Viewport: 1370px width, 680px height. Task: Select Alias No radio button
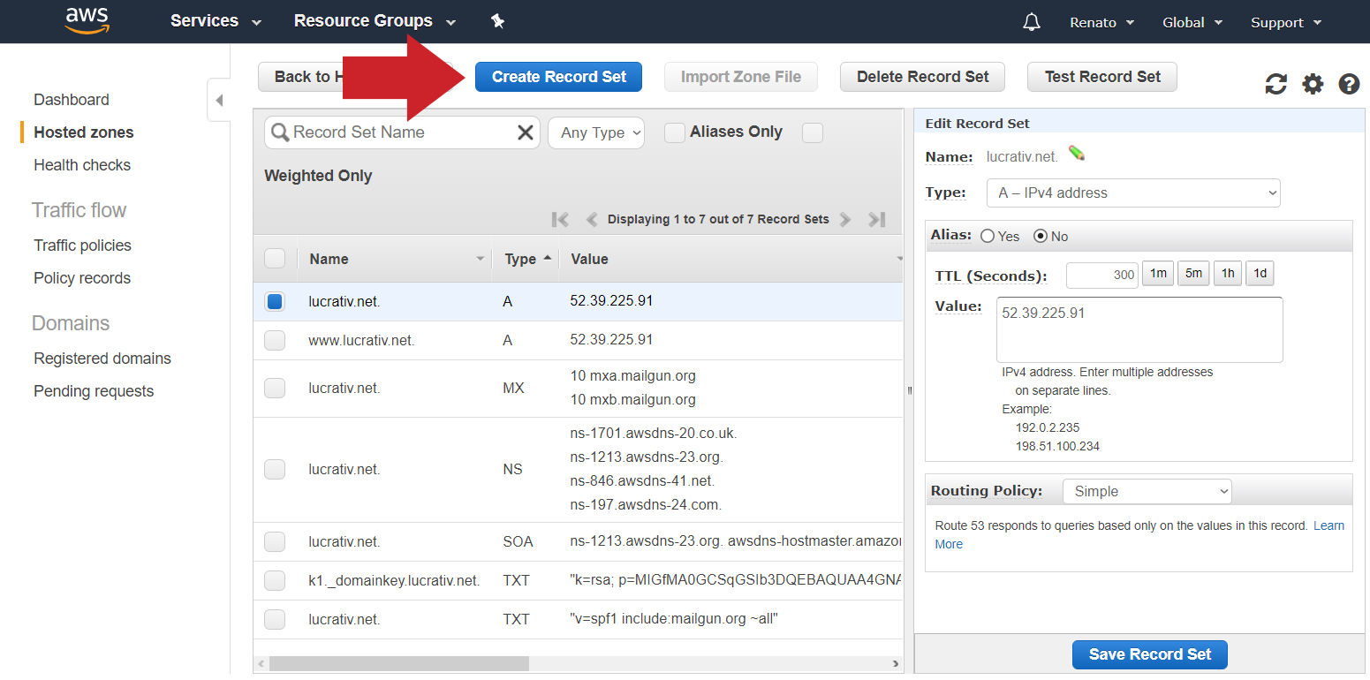tap(1040, 236)
